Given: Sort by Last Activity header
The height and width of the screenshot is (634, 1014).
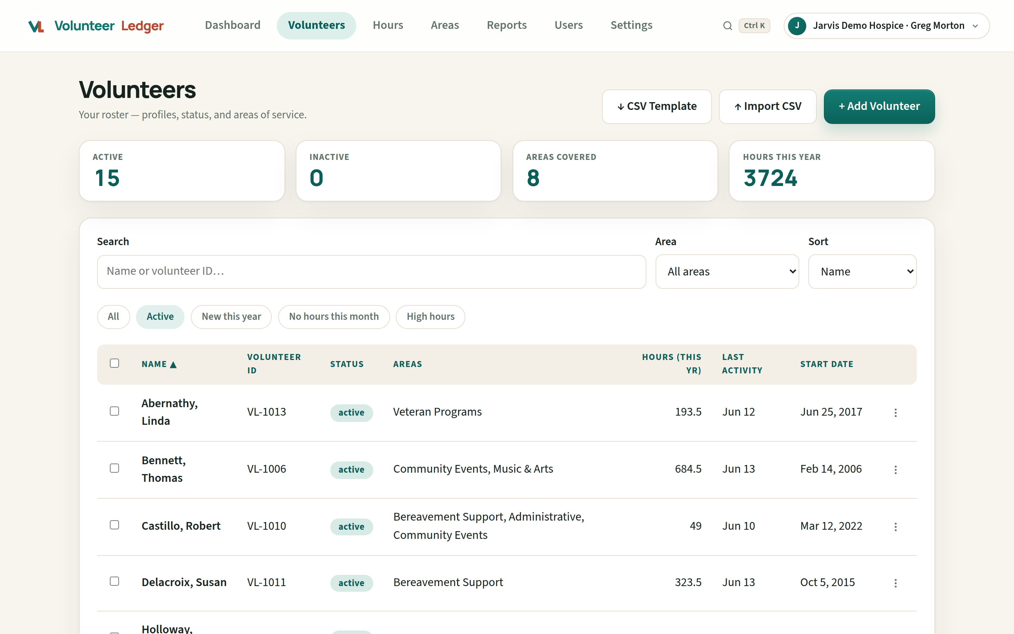Looking at the screenshot, I should click(x=742, y=363).
